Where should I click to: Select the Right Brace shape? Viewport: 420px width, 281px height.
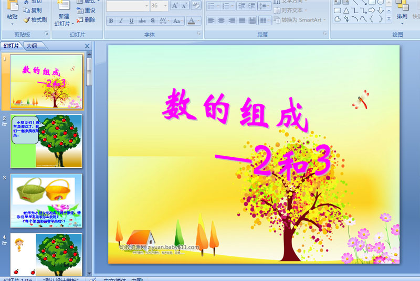pos(380,19)
